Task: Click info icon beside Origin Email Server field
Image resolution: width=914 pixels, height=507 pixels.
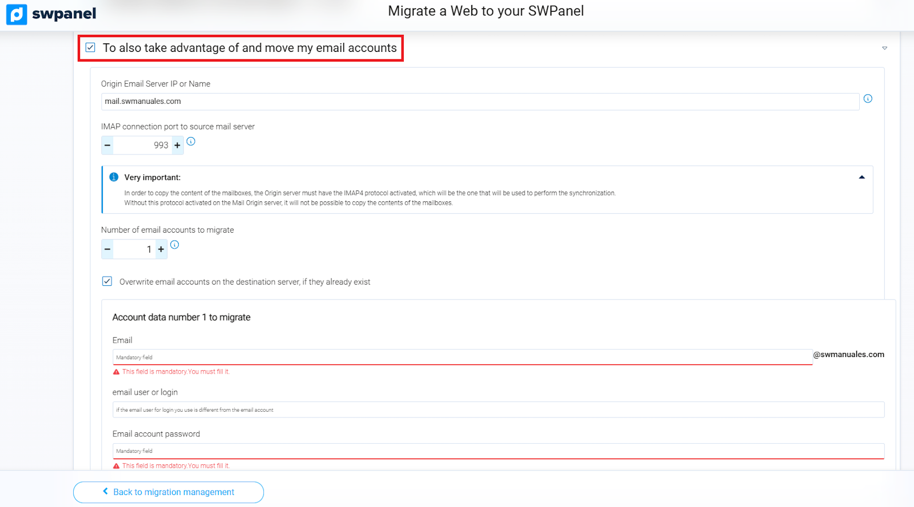Action: point(868,99)
